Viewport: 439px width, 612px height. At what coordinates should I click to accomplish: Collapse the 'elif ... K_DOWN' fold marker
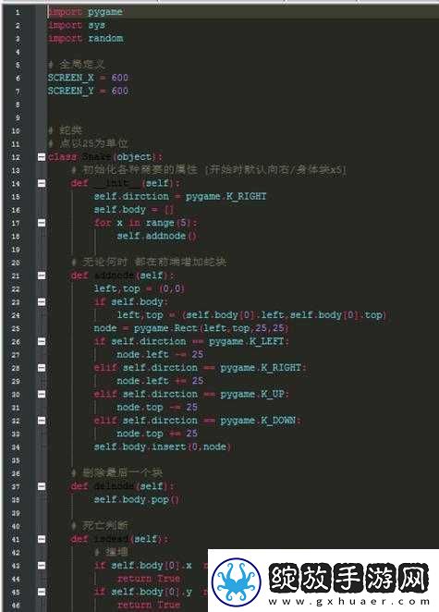(42, 421)
